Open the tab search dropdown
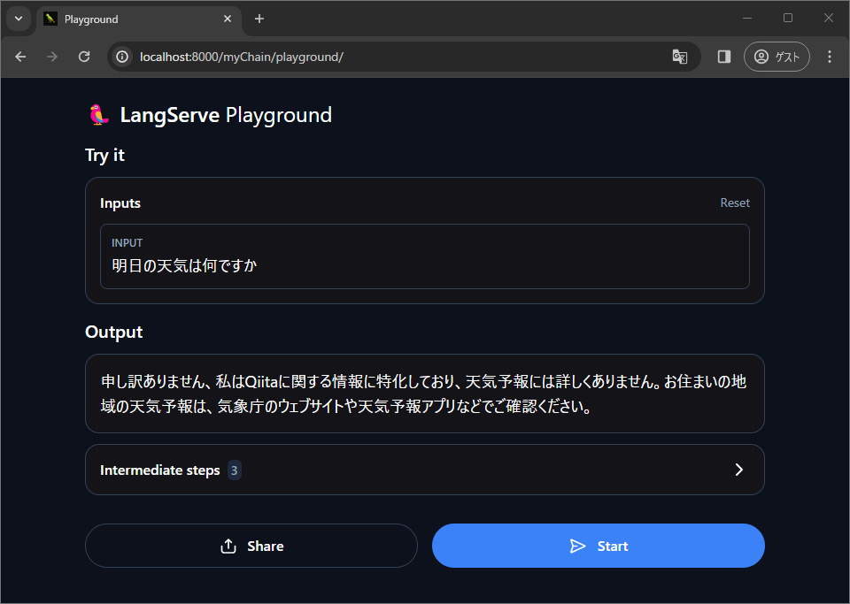The width and height of the screenshot is (850, 604). (x=19, y=19)
